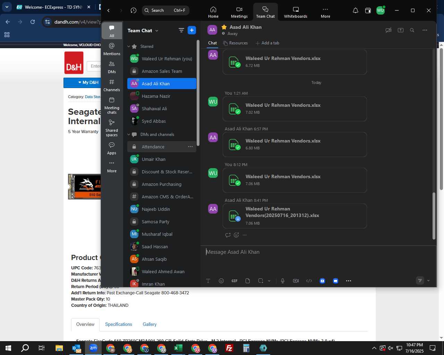Start a video call with Asad Ali Khan
The width and height of the screenshot is (444, 355).
tap(388, 30)
